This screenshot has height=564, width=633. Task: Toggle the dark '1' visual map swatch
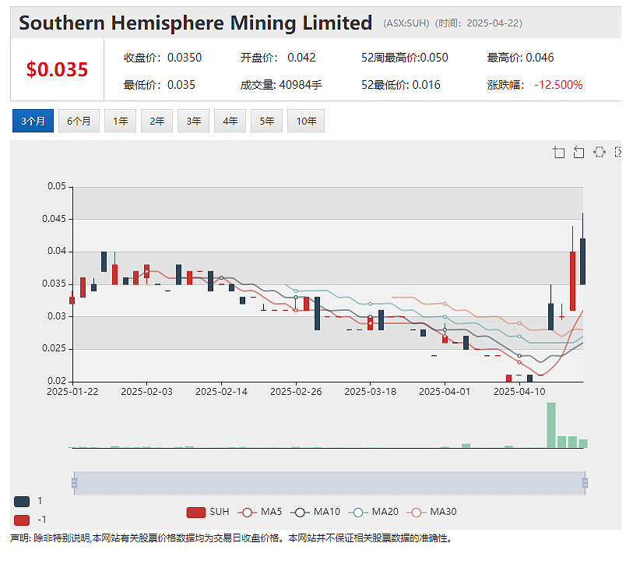[22, 502]
